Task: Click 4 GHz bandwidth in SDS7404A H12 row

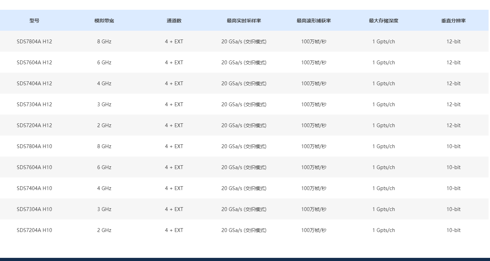Action: point(104,84)
